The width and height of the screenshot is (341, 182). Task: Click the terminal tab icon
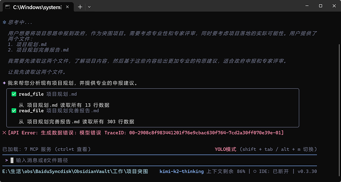coord(7,7)
